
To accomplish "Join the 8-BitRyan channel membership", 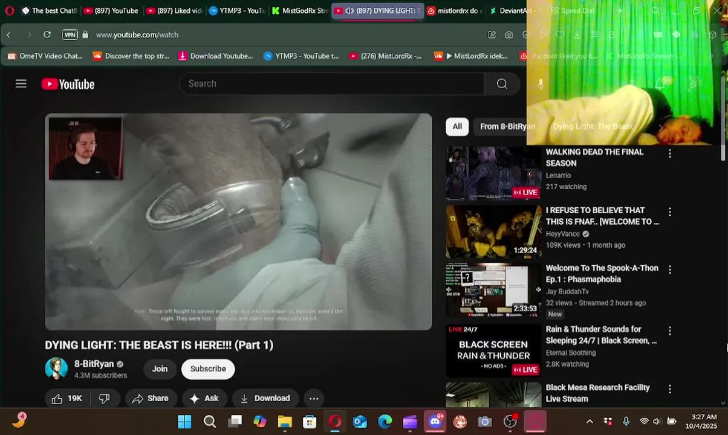I will click(160, 369).
